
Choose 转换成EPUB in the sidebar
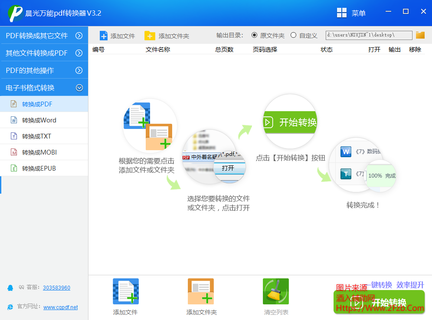(x=39, y=168)
